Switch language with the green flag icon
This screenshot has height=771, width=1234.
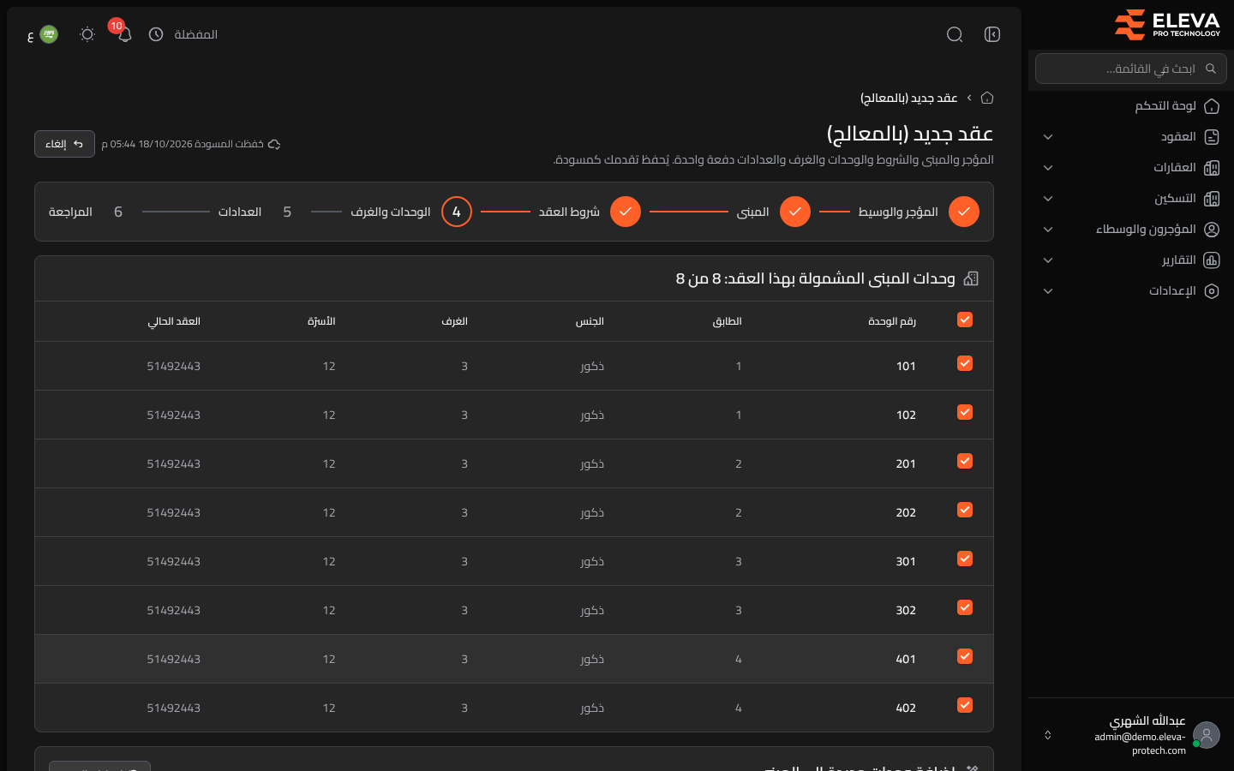[x=49, y=34]
